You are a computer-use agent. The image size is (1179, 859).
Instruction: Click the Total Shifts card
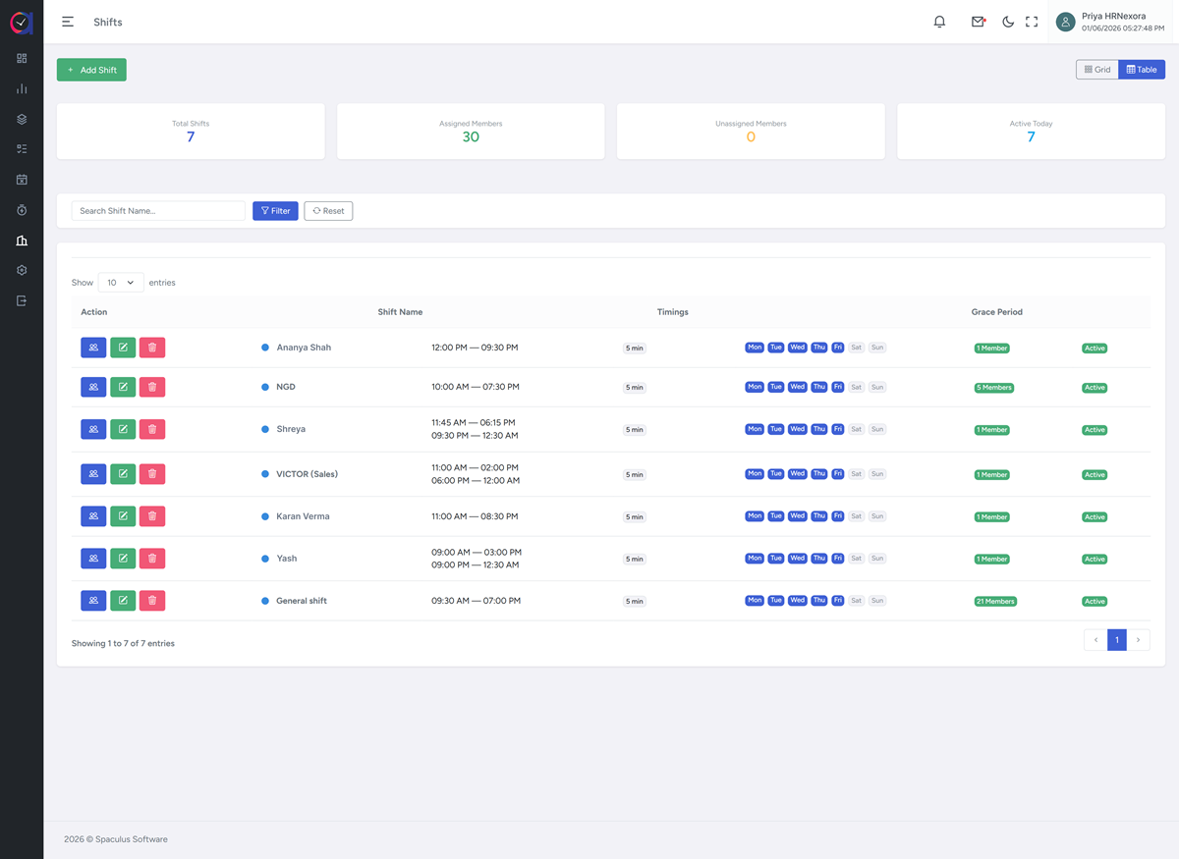[x=191, y=132]
